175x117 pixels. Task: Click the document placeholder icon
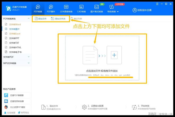click(90, 55)
